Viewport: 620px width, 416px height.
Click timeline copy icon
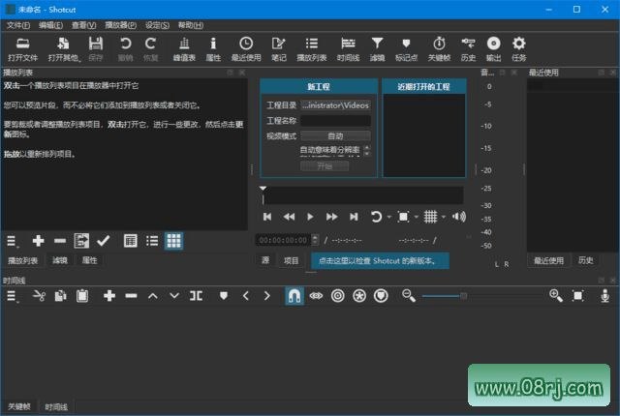tap(60, 296)
